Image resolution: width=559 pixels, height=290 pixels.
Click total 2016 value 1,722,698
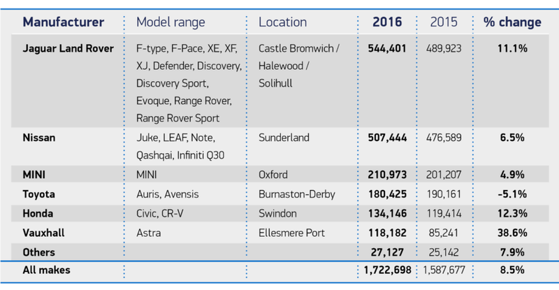(387, 270)
